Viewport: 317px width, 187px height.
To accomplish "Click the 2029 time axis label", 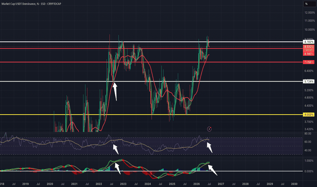I will coord(270,184).
